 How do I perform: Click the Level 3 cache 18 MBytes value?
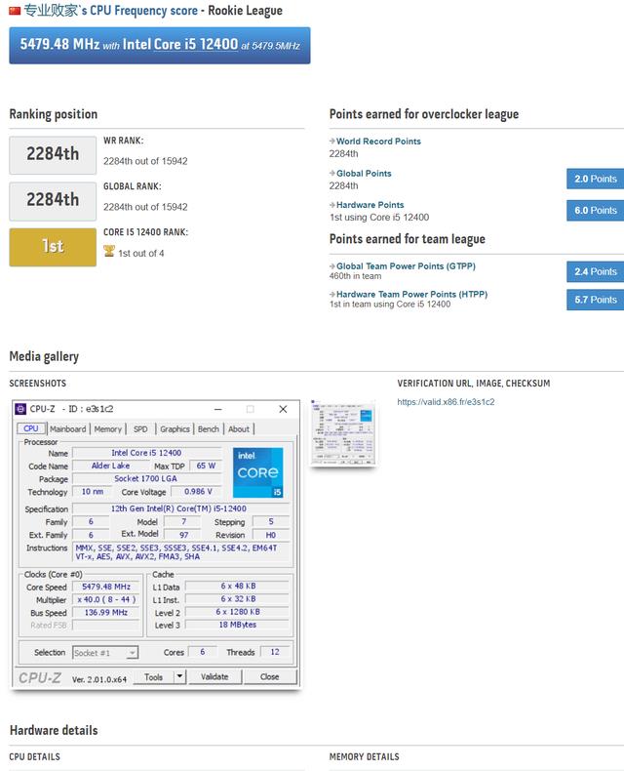237,625
